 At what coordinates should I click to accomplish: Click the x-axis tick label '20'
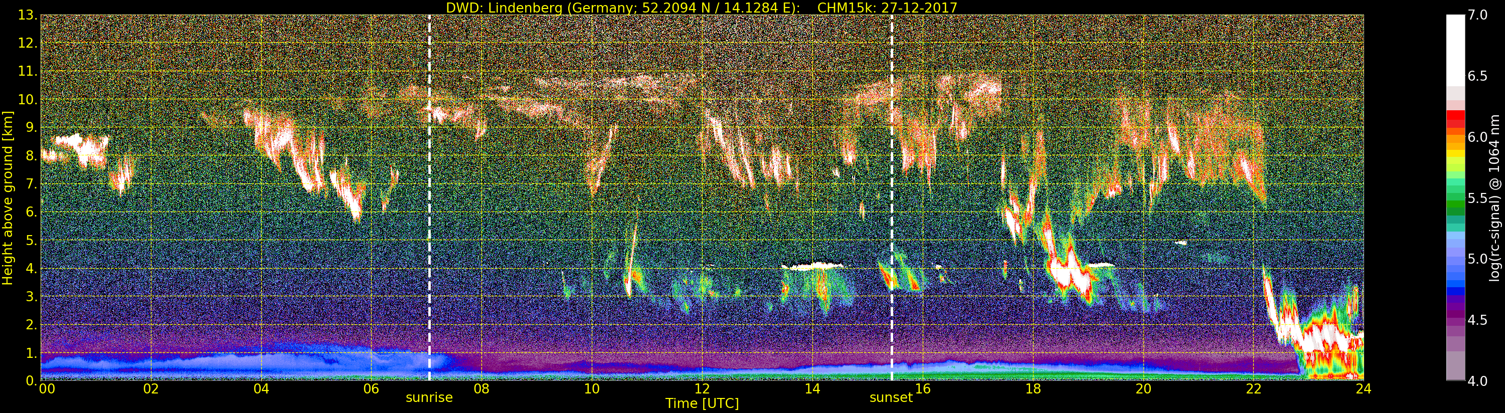pos(1143,389)
